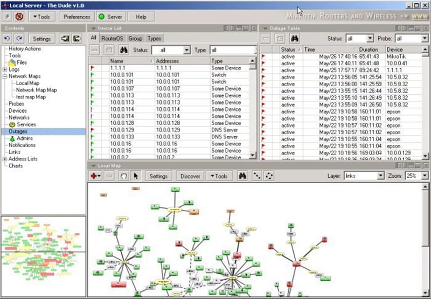The image size is (431, 299).
Task: Select Outages in Contents tree
Action: 18,131
